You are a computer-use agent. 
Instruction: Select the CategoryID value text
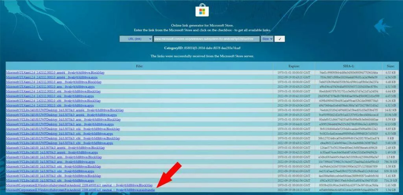click(212, 48)
